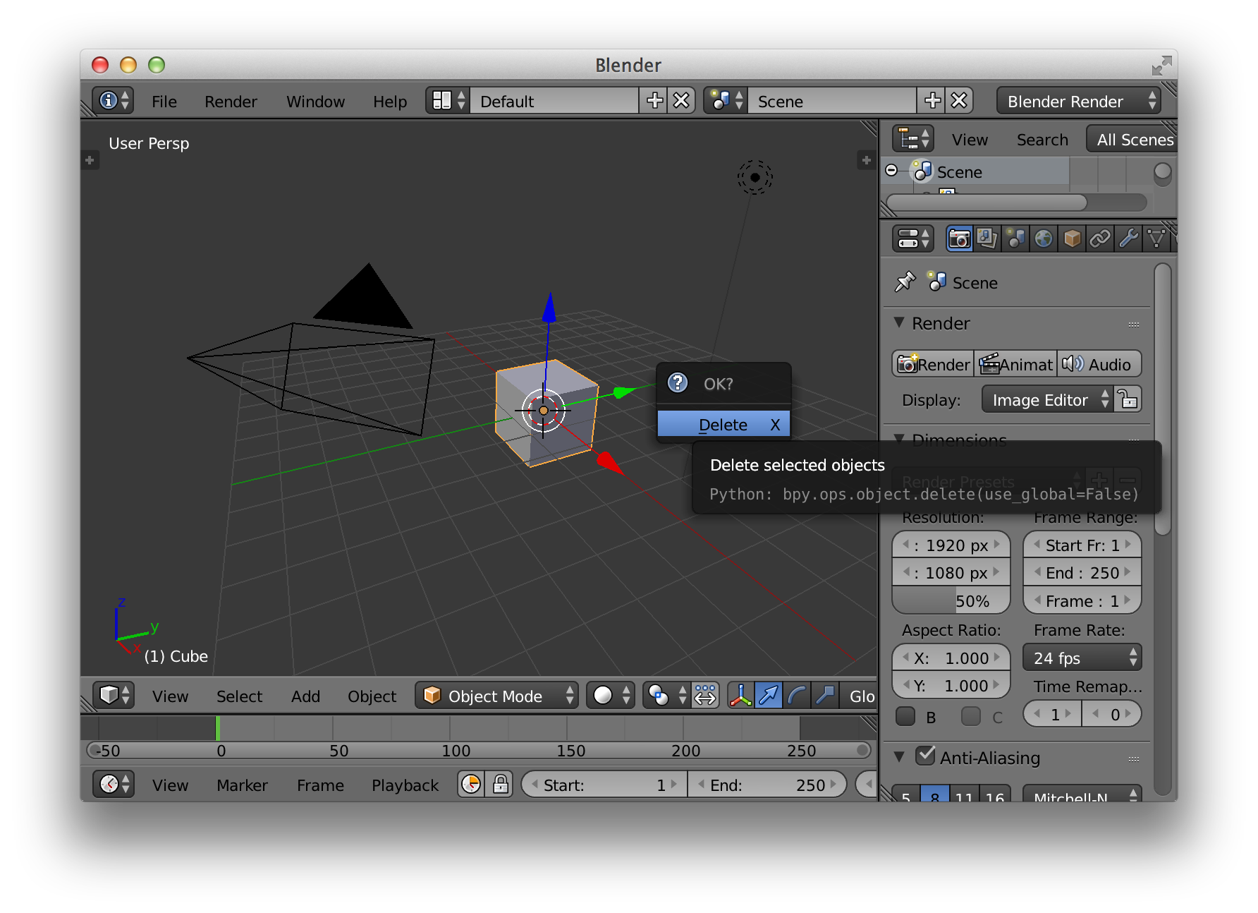Open the Image Editor display dropdown
Image resolution: width=1258 pixels, height=913 pixels.
(x=1048, y=399)
